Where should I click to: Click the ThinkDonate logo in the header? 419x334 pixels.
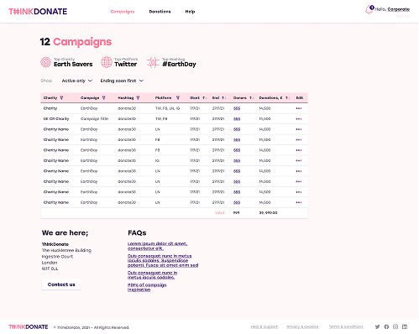[38, 12]
